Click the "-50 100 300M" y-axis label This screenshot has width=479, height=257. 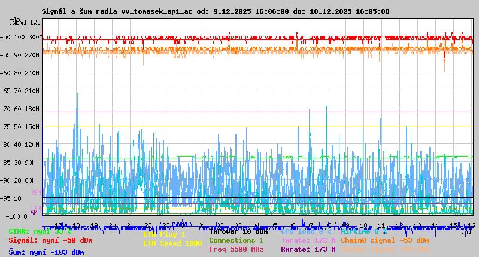pyautogui.click(x=26, y=37)
